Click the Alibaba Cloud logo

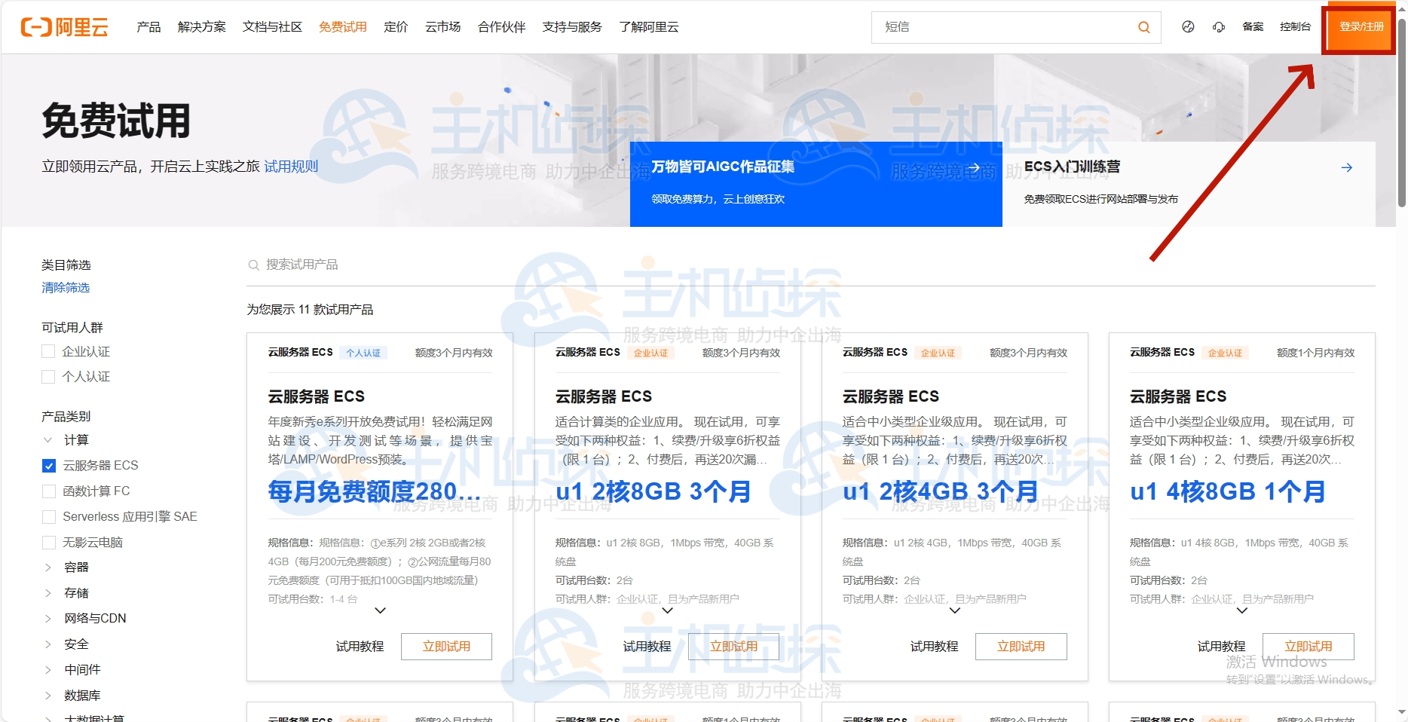65,27
